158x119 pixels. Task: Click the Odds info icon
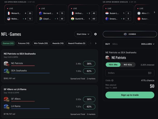tap(112, 80)
